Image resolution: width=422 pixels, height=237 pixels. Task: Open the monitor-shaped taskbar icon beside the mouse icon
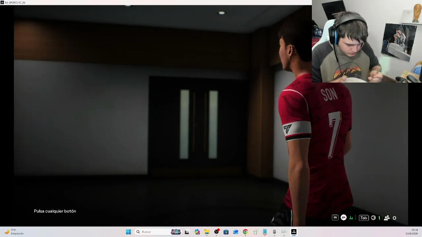pos(284,232)
